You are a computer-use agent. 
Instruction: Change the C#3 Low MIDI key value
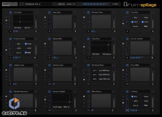pos(95,70)
